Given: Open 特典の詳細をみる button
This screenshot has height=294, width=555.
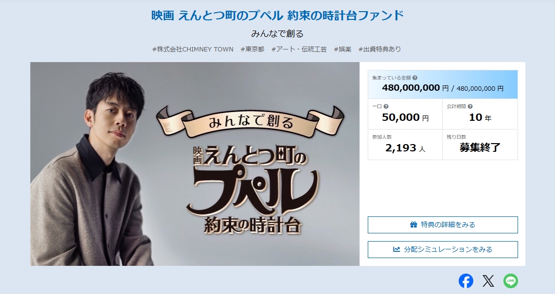Looking at the screenshot, I should [443, 225].
